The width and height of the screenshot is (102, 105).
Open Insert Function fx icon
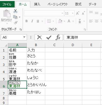pos(58,37)
